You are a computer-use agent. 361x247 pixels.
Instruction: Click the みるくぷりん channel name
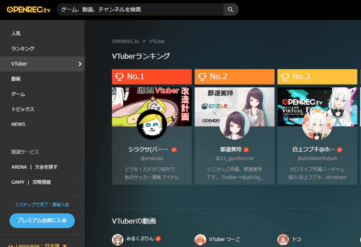[x=140, y=239]
